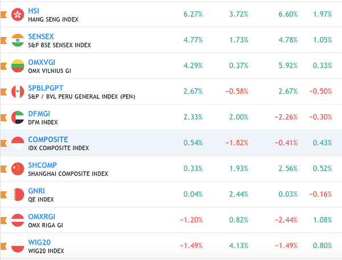Click the orange flag next to DFMGI
Image resolution: width=342 pixels, height=260 pixels.
coord(4,118)
